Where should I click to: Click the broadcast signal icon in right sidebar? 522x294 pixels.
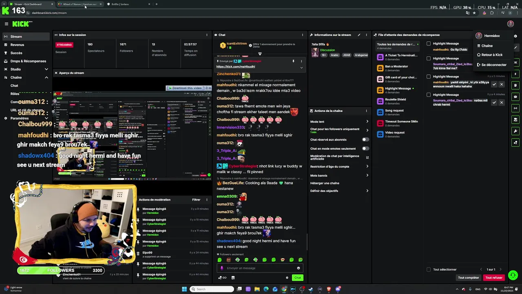click(515, 108)
